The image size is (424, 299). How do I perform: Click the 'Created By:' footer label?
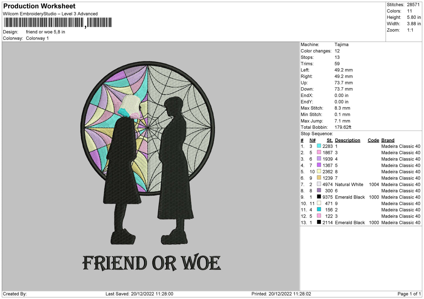pos(15,294)
